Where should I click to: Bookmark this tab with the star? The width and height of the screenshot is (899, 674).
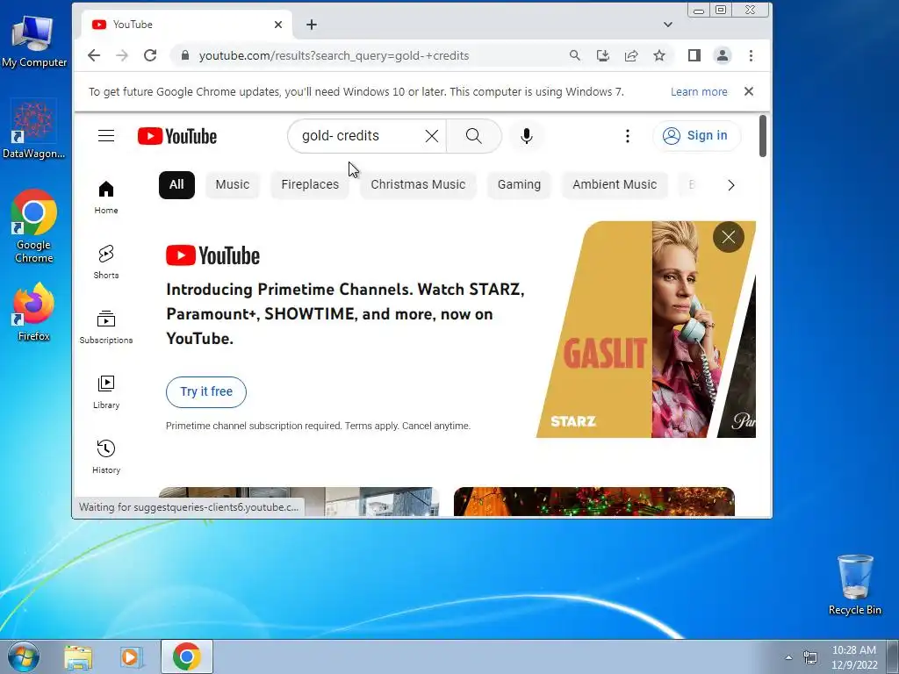(659, 55)
